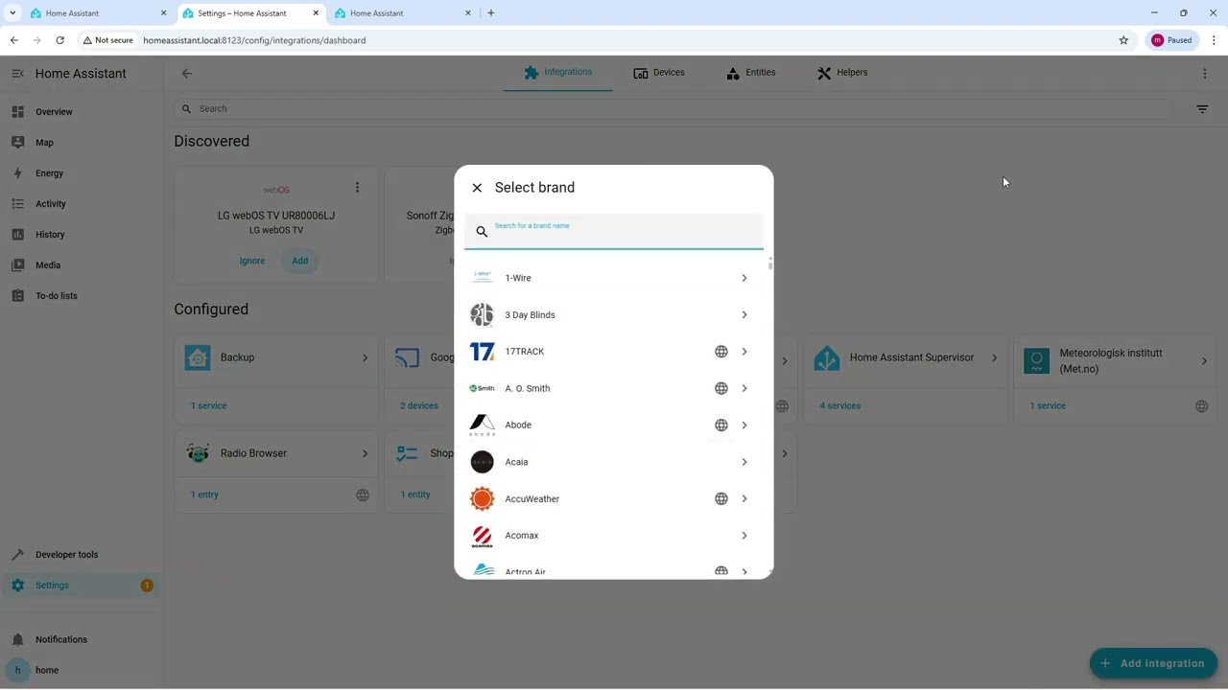Open the Radio Browser integration card
The width and height of the screenshot is (1228, 690).
(276, 454)
